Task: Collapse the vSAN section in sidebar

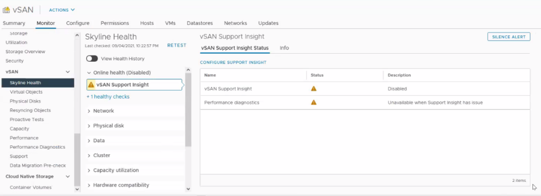Action: (x=68, y=72)
